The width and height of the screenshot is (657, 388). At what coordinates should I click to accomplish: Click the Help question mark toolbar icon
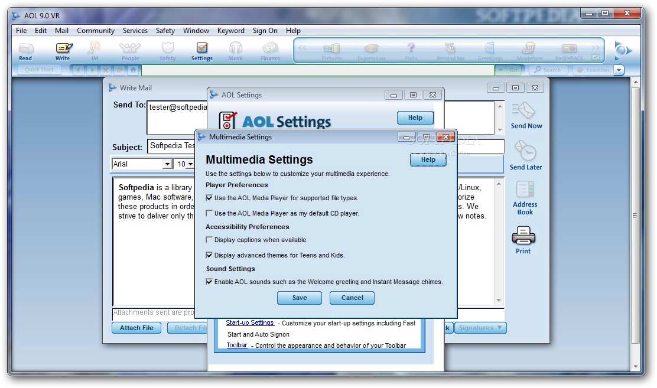point(411,52)
